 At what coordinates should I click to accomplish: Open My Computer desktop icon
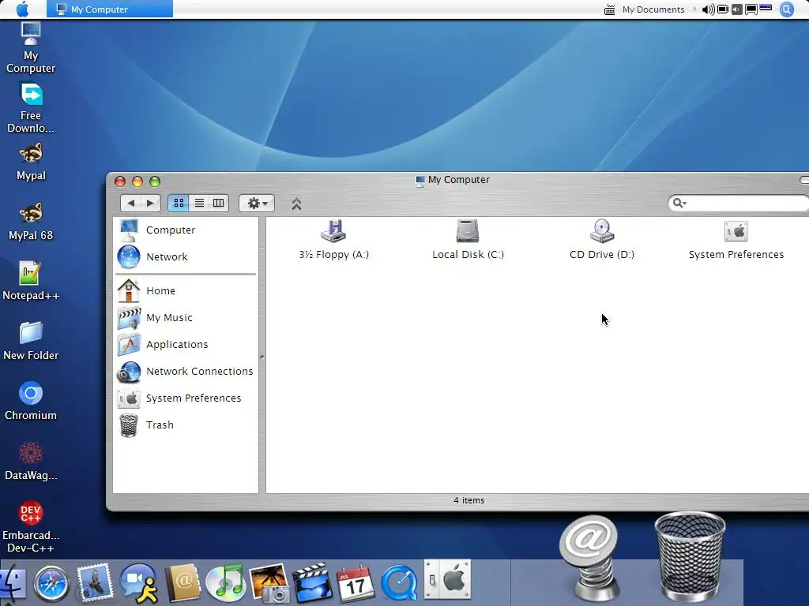(x=31, y=47)
